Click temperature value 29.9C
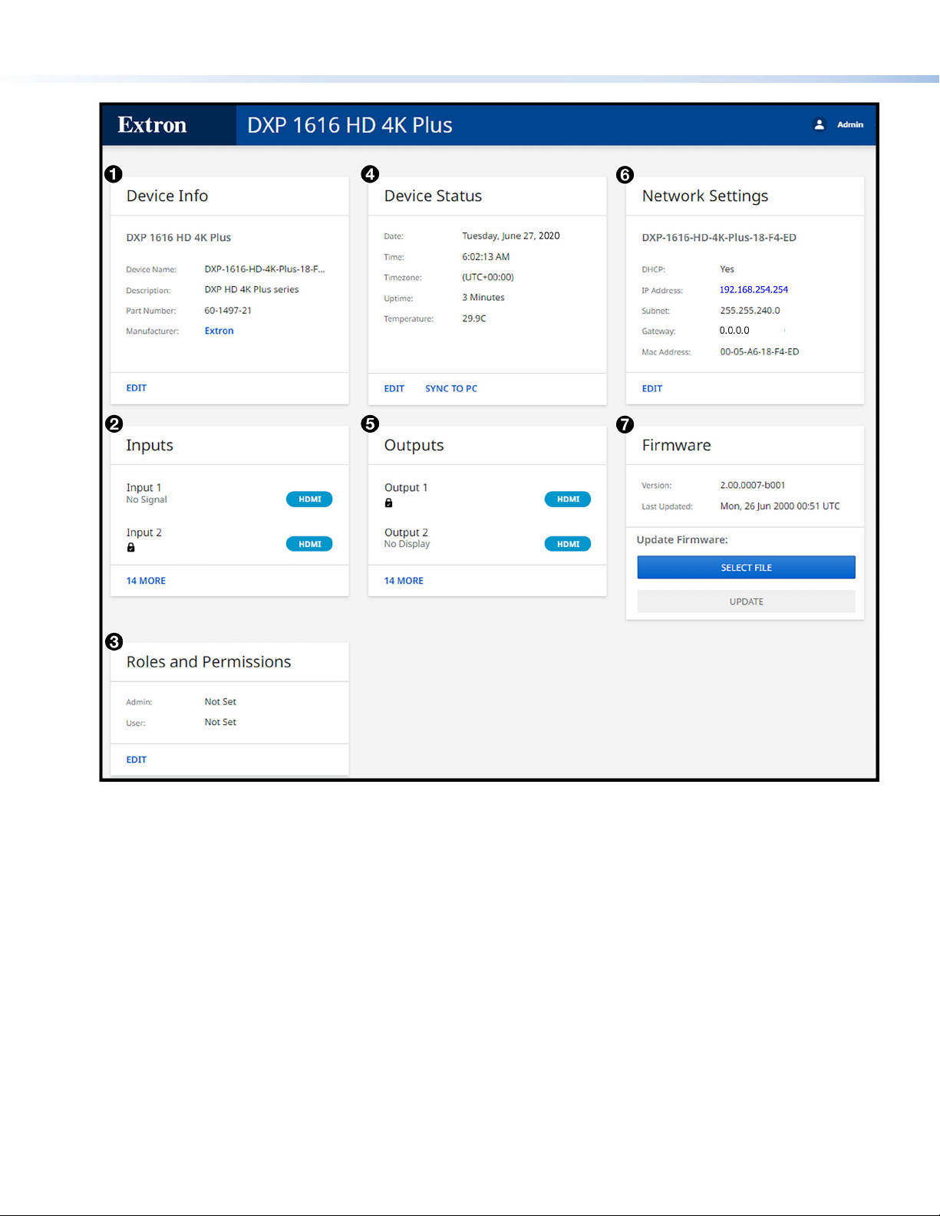 click(474, 318)
